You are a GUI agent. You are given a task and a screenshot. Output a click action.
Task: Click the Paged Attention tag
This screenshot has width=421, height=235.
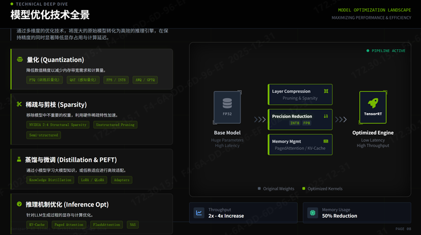pyautogui.click(x=69, y=224)
